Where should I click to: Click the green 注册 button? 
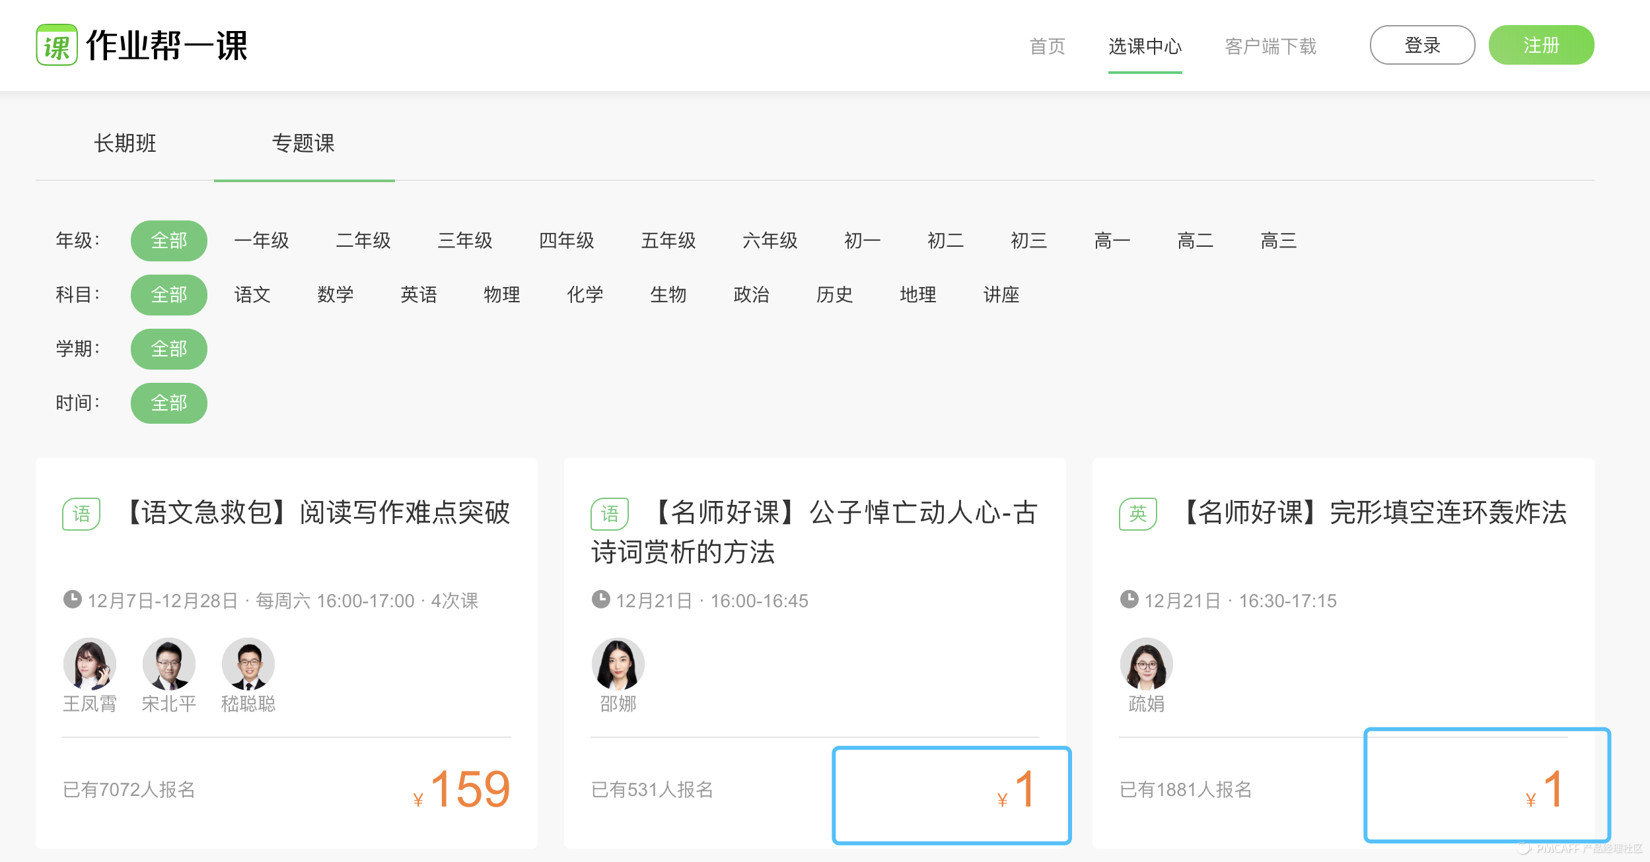click(x=1541, y=45)
